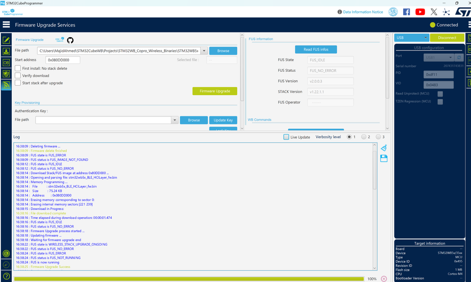Click the green Firmware Upgrade button

coord(215,91)
